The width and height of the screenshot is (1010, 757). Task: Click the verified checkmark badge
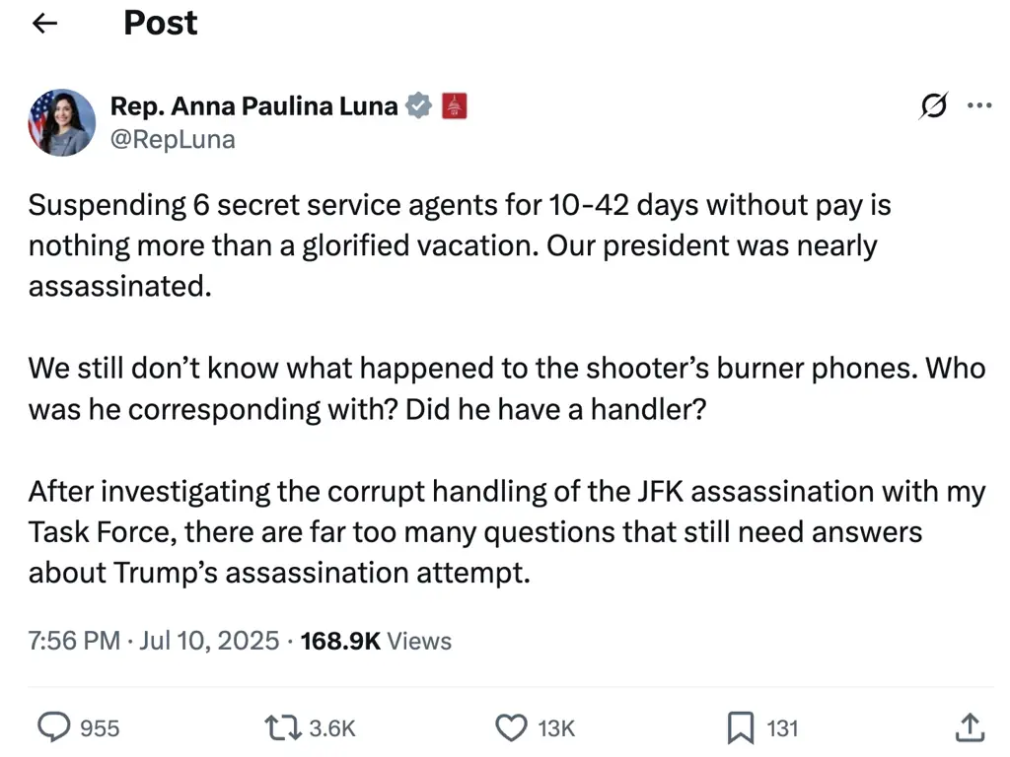pyautogui.click(x=418, y=105)
